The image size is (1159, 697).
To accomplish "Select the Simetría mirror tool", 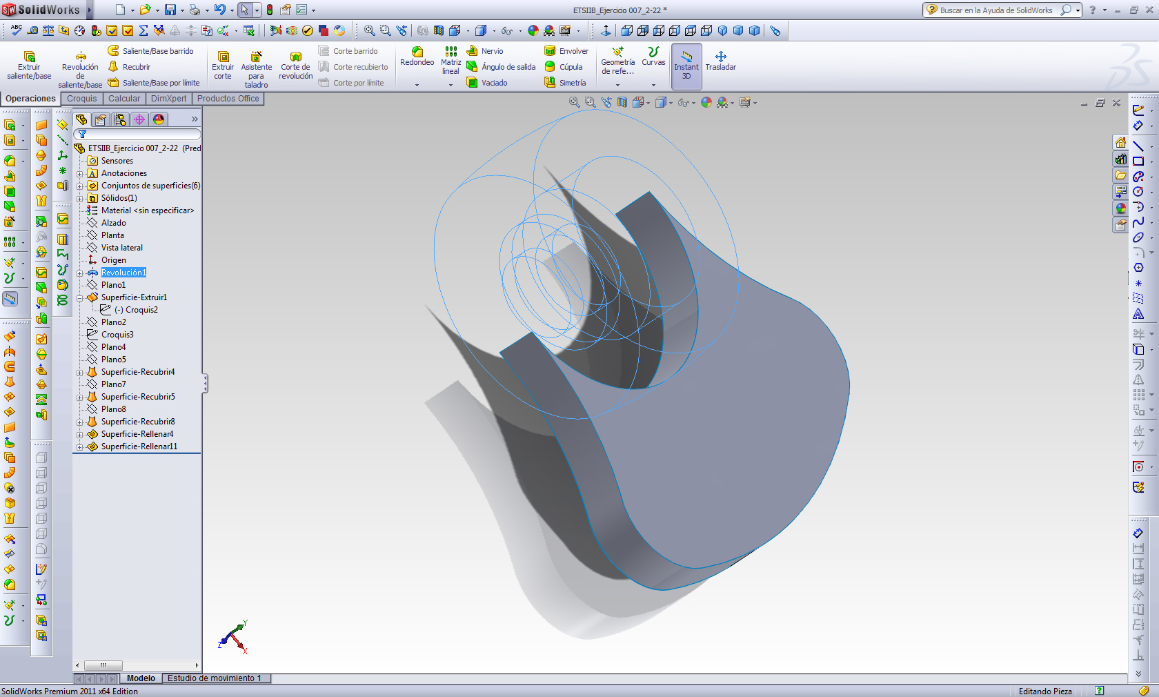I will tap(565, 83).
